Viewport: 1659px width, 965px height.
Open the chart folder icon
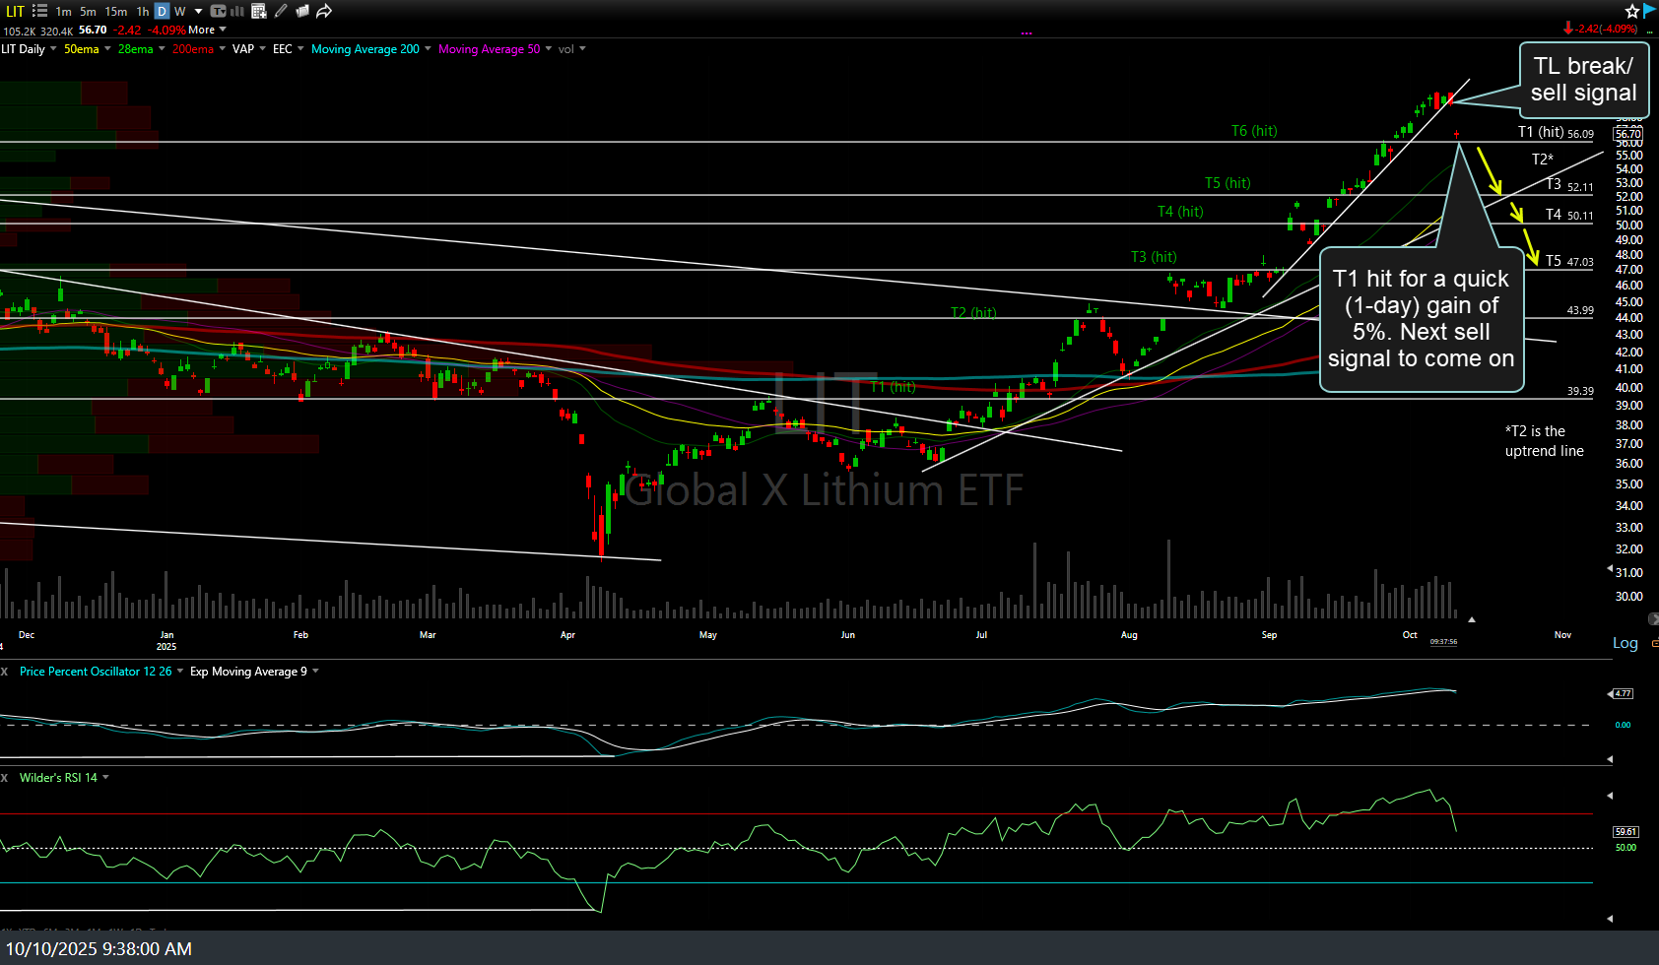click(x=302, y=11)
